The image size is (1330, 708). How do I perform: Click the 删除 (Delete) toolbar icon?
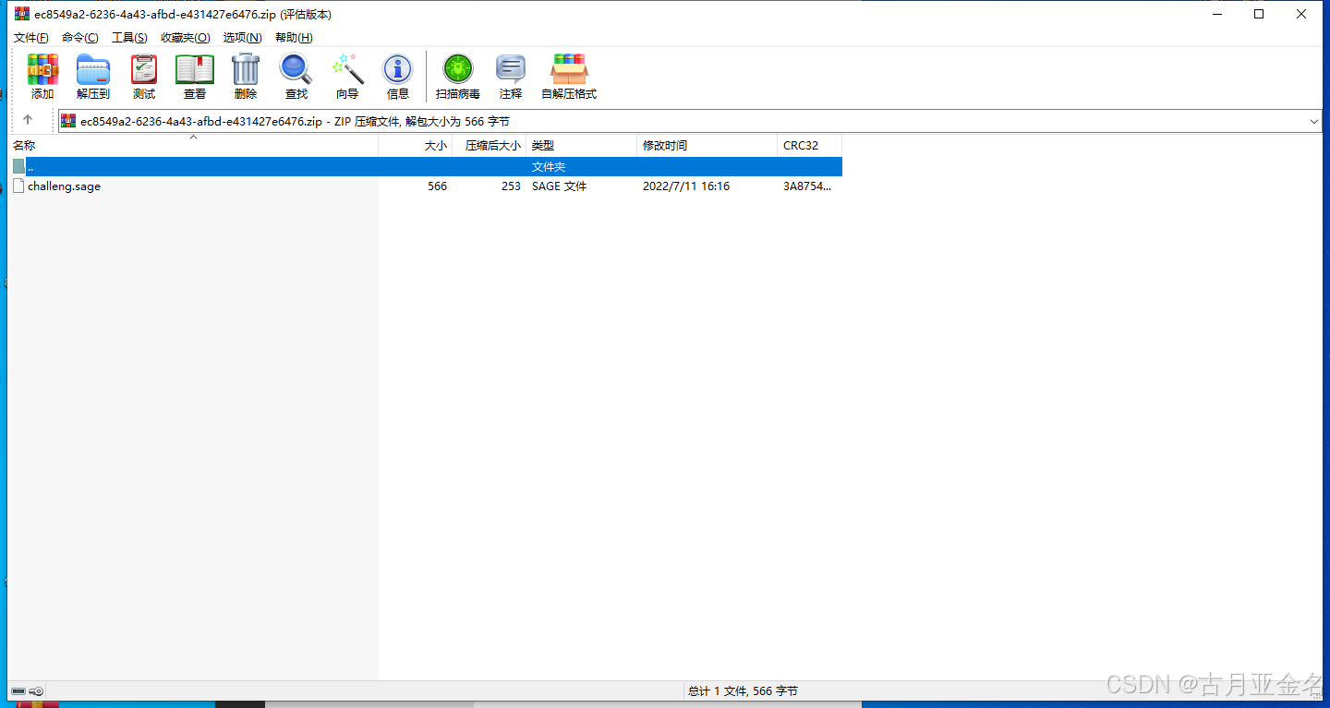click(x=245, y=76)
